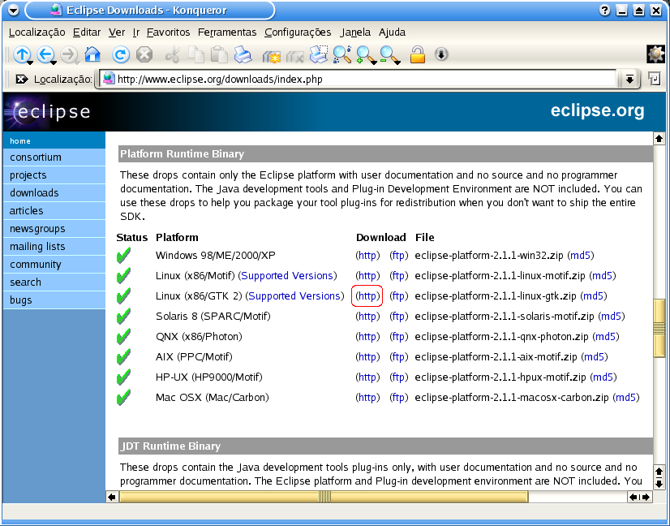This screenshot has height=526, width=670.
Task: Click the vertical scrollbar thumb
Action: click(x=659, y=328)
